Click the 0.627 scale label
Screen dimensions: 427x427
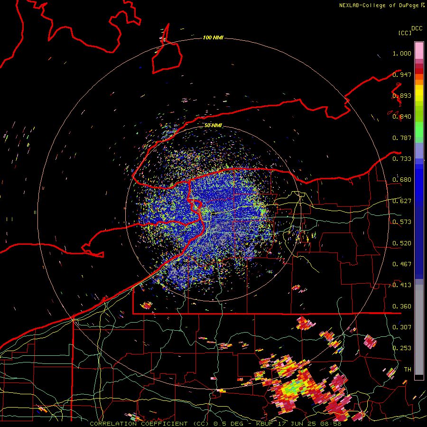click(402, 201)
